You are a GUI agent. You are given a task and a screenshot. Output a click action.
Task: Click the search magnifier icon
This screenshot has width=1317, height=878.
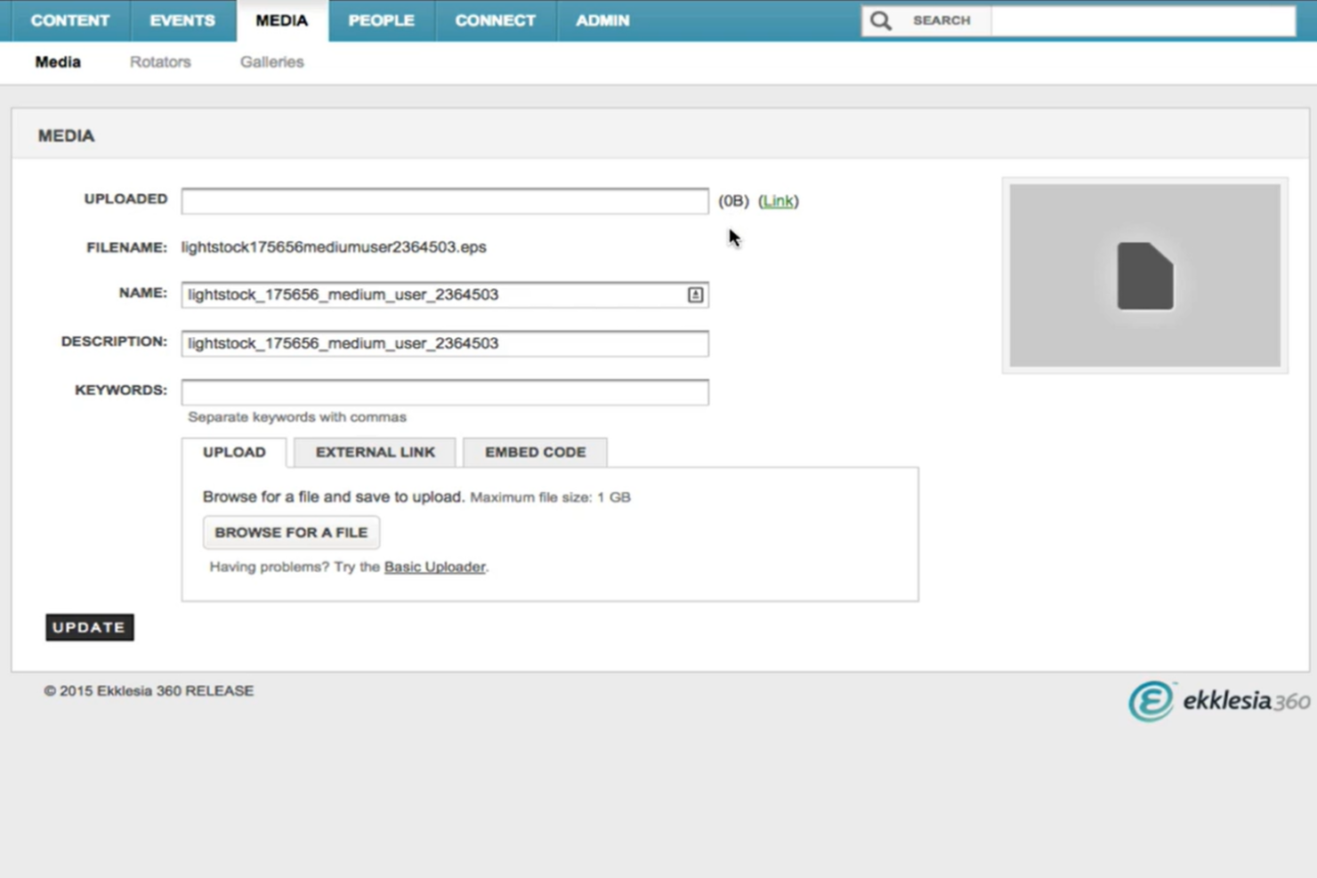click(x=880, y=20)
